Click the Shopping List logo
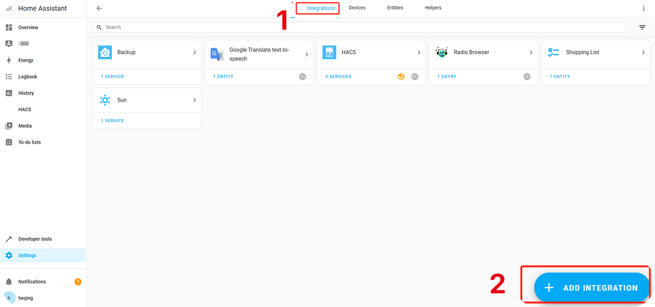This screenshot has width=655, height=307. (553, 52)
